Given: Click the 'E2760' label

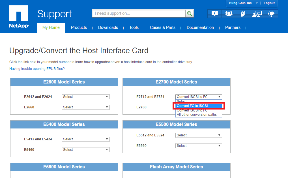Looking at the screenshot, I should tap(141, 107).
